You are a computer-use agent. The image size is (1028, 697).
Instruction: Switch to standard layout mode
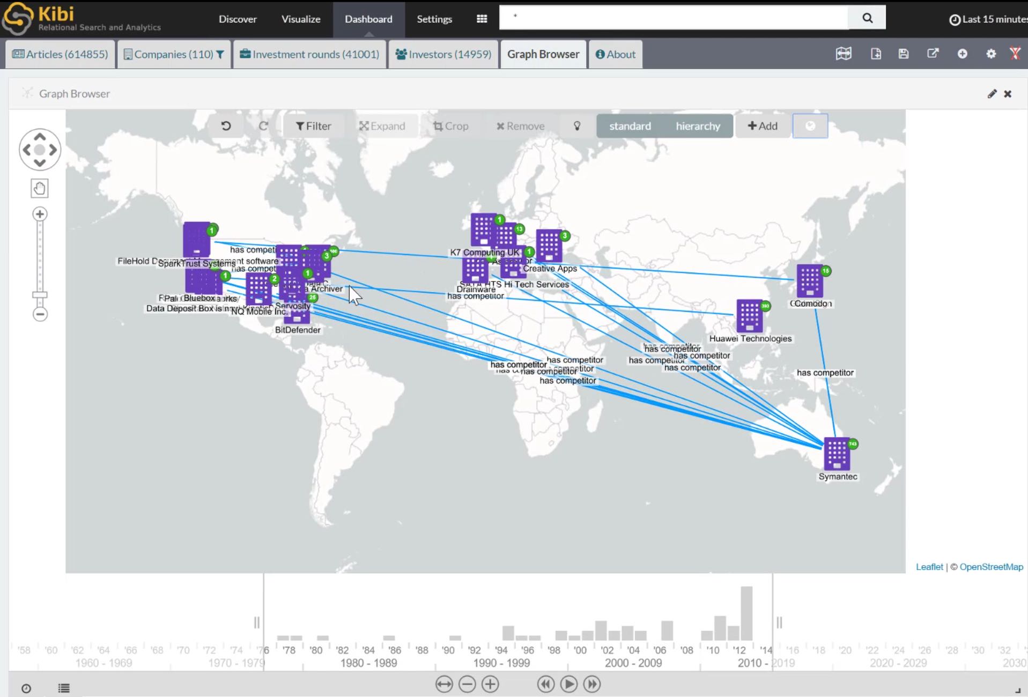pos(630,126)
